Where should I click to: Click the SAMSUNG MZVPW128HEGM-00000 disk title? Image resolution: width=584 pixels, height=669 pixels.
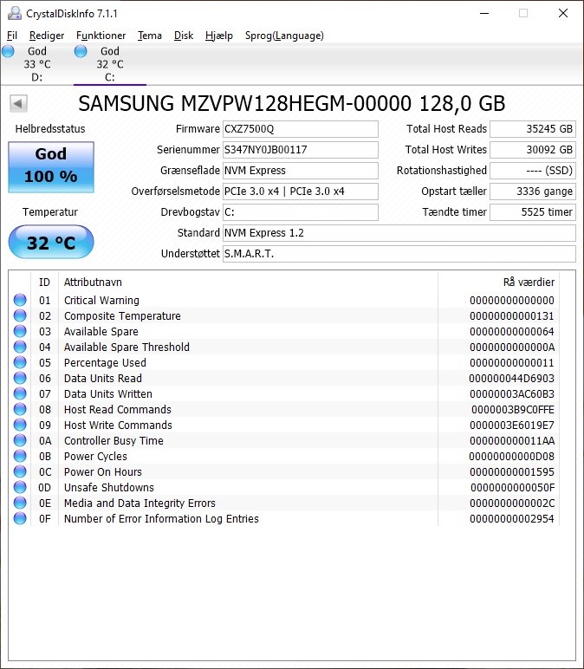point(292,104)
